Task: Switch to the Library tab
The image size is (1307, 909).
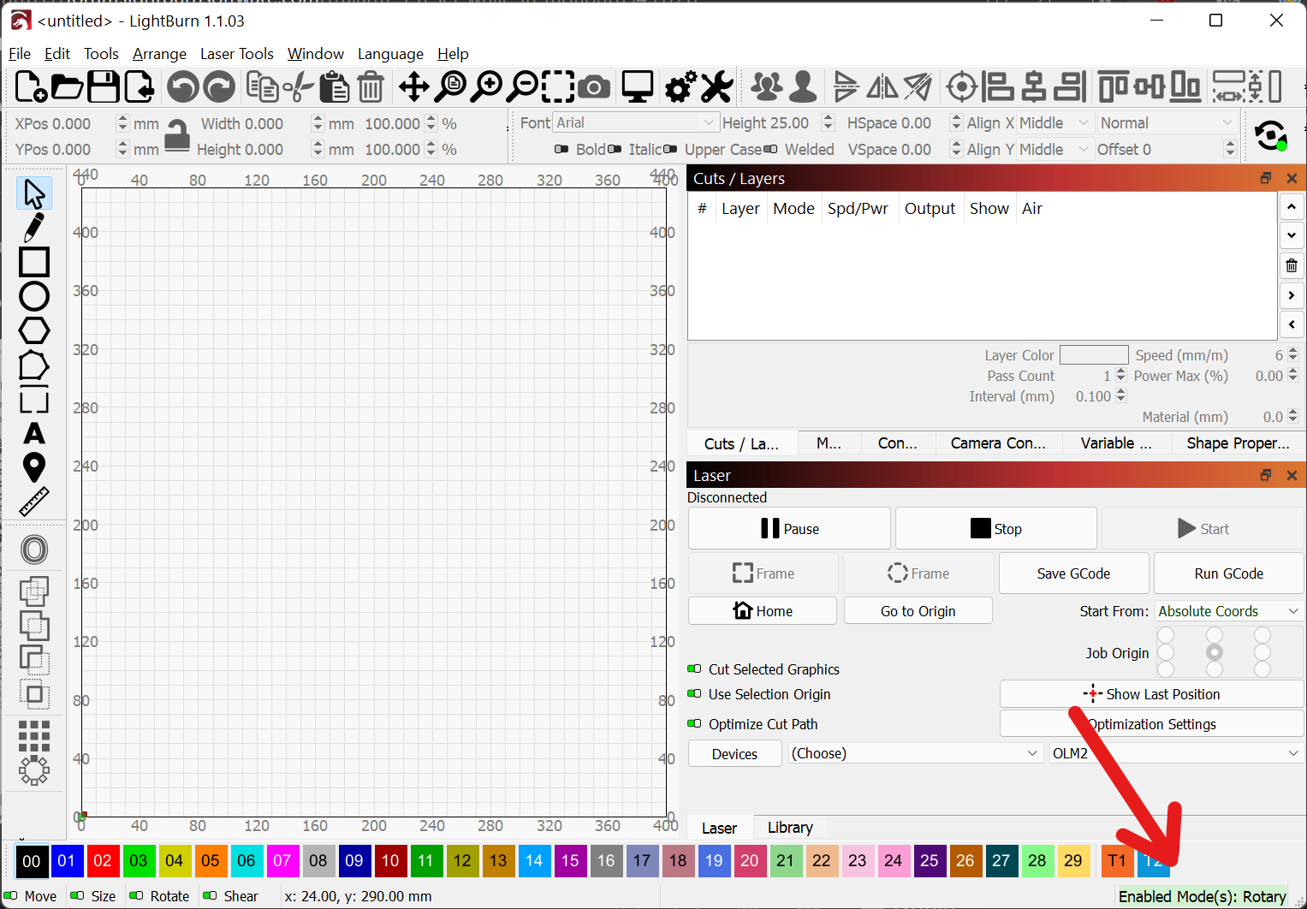Action: [789, 828]
